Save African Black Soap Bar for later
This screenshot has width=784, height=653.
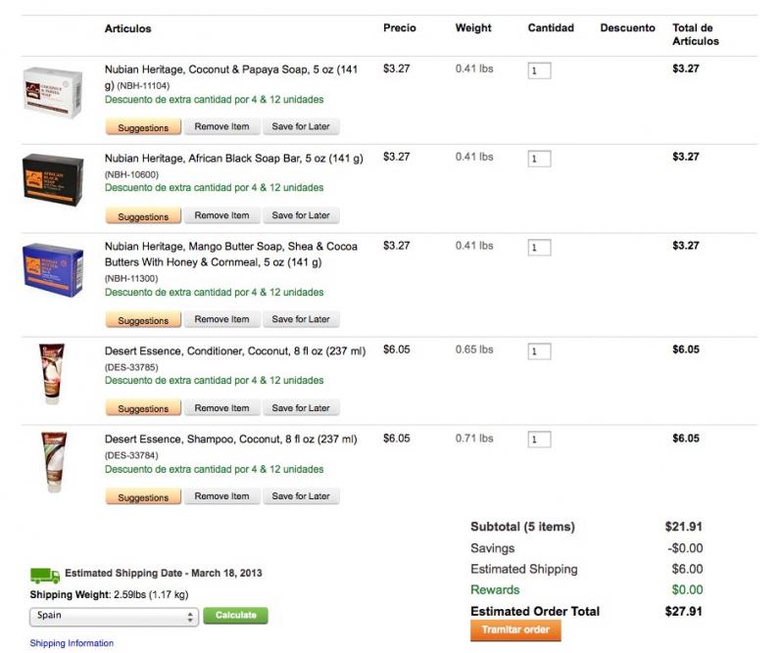(301, 215)
